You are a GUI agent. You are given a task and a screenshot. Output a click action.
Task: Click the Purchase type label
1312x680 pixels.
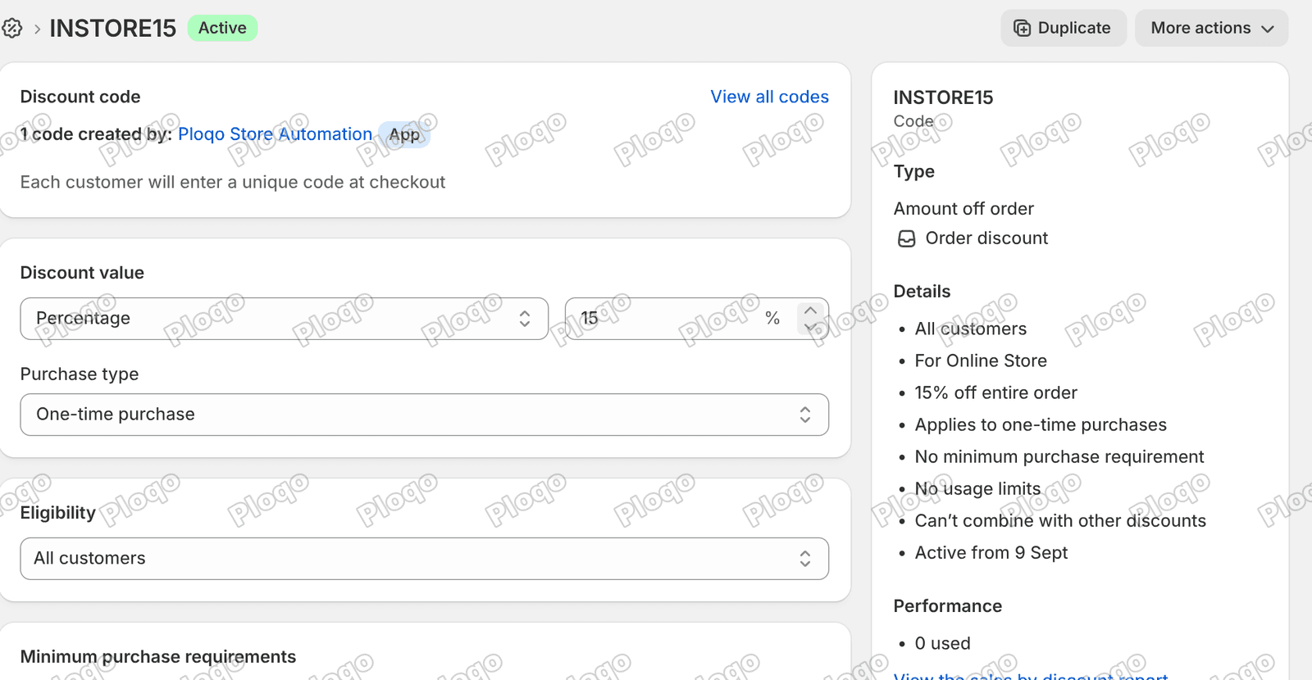point(80,374)
